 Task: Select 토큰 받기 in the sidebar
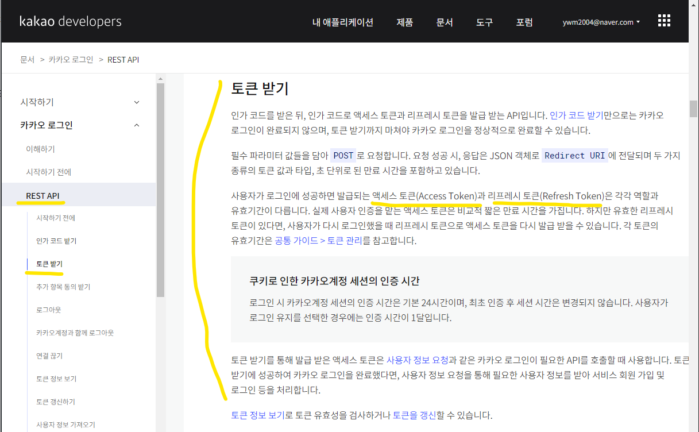point(49,264)
